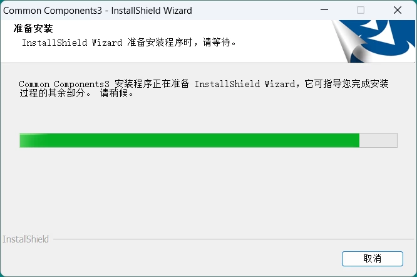This screenshot has height=277, width=417.
Task: Click the 请等待 subtitle line in header
Action: (129, 43)
